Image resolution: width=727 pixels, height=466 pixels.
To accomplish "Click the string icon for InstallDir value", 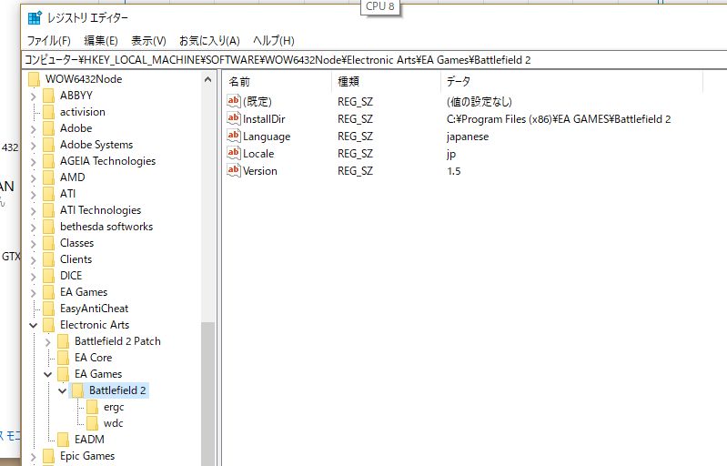I will click(x=234, y=118).
